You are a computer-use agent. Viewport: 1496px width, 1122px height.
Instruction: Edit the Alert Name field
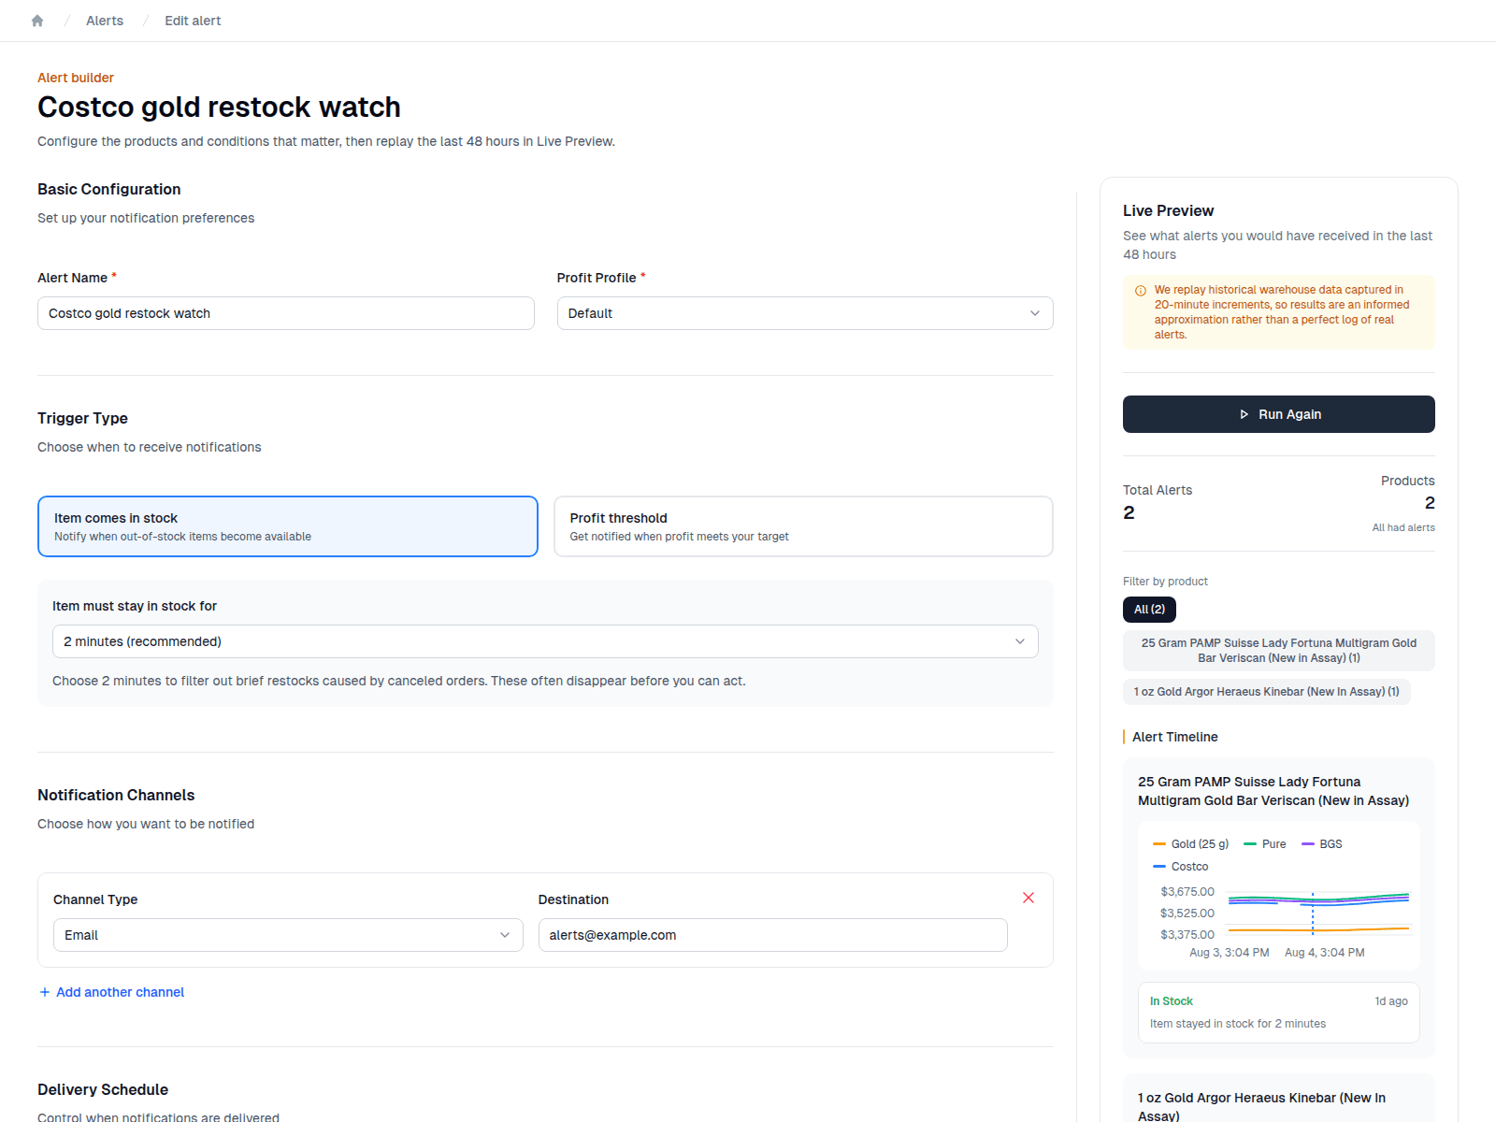point(286,313)
